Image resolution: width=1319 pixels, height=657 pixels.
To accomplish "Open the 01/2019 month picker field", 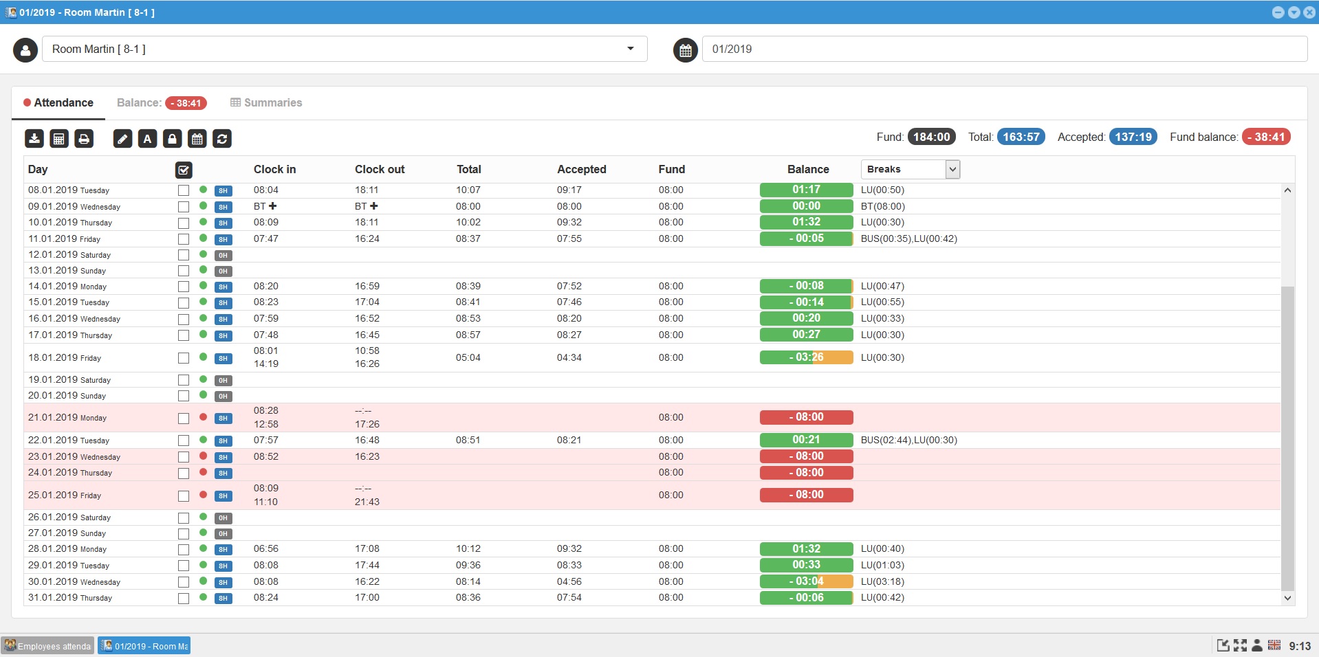I will point(1004,49).
